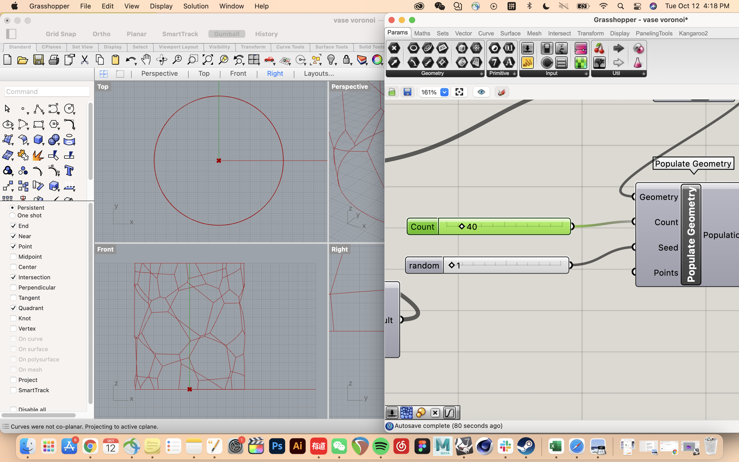
Task: Open the zoom percentage dropdown
Action: click(444, 92)
